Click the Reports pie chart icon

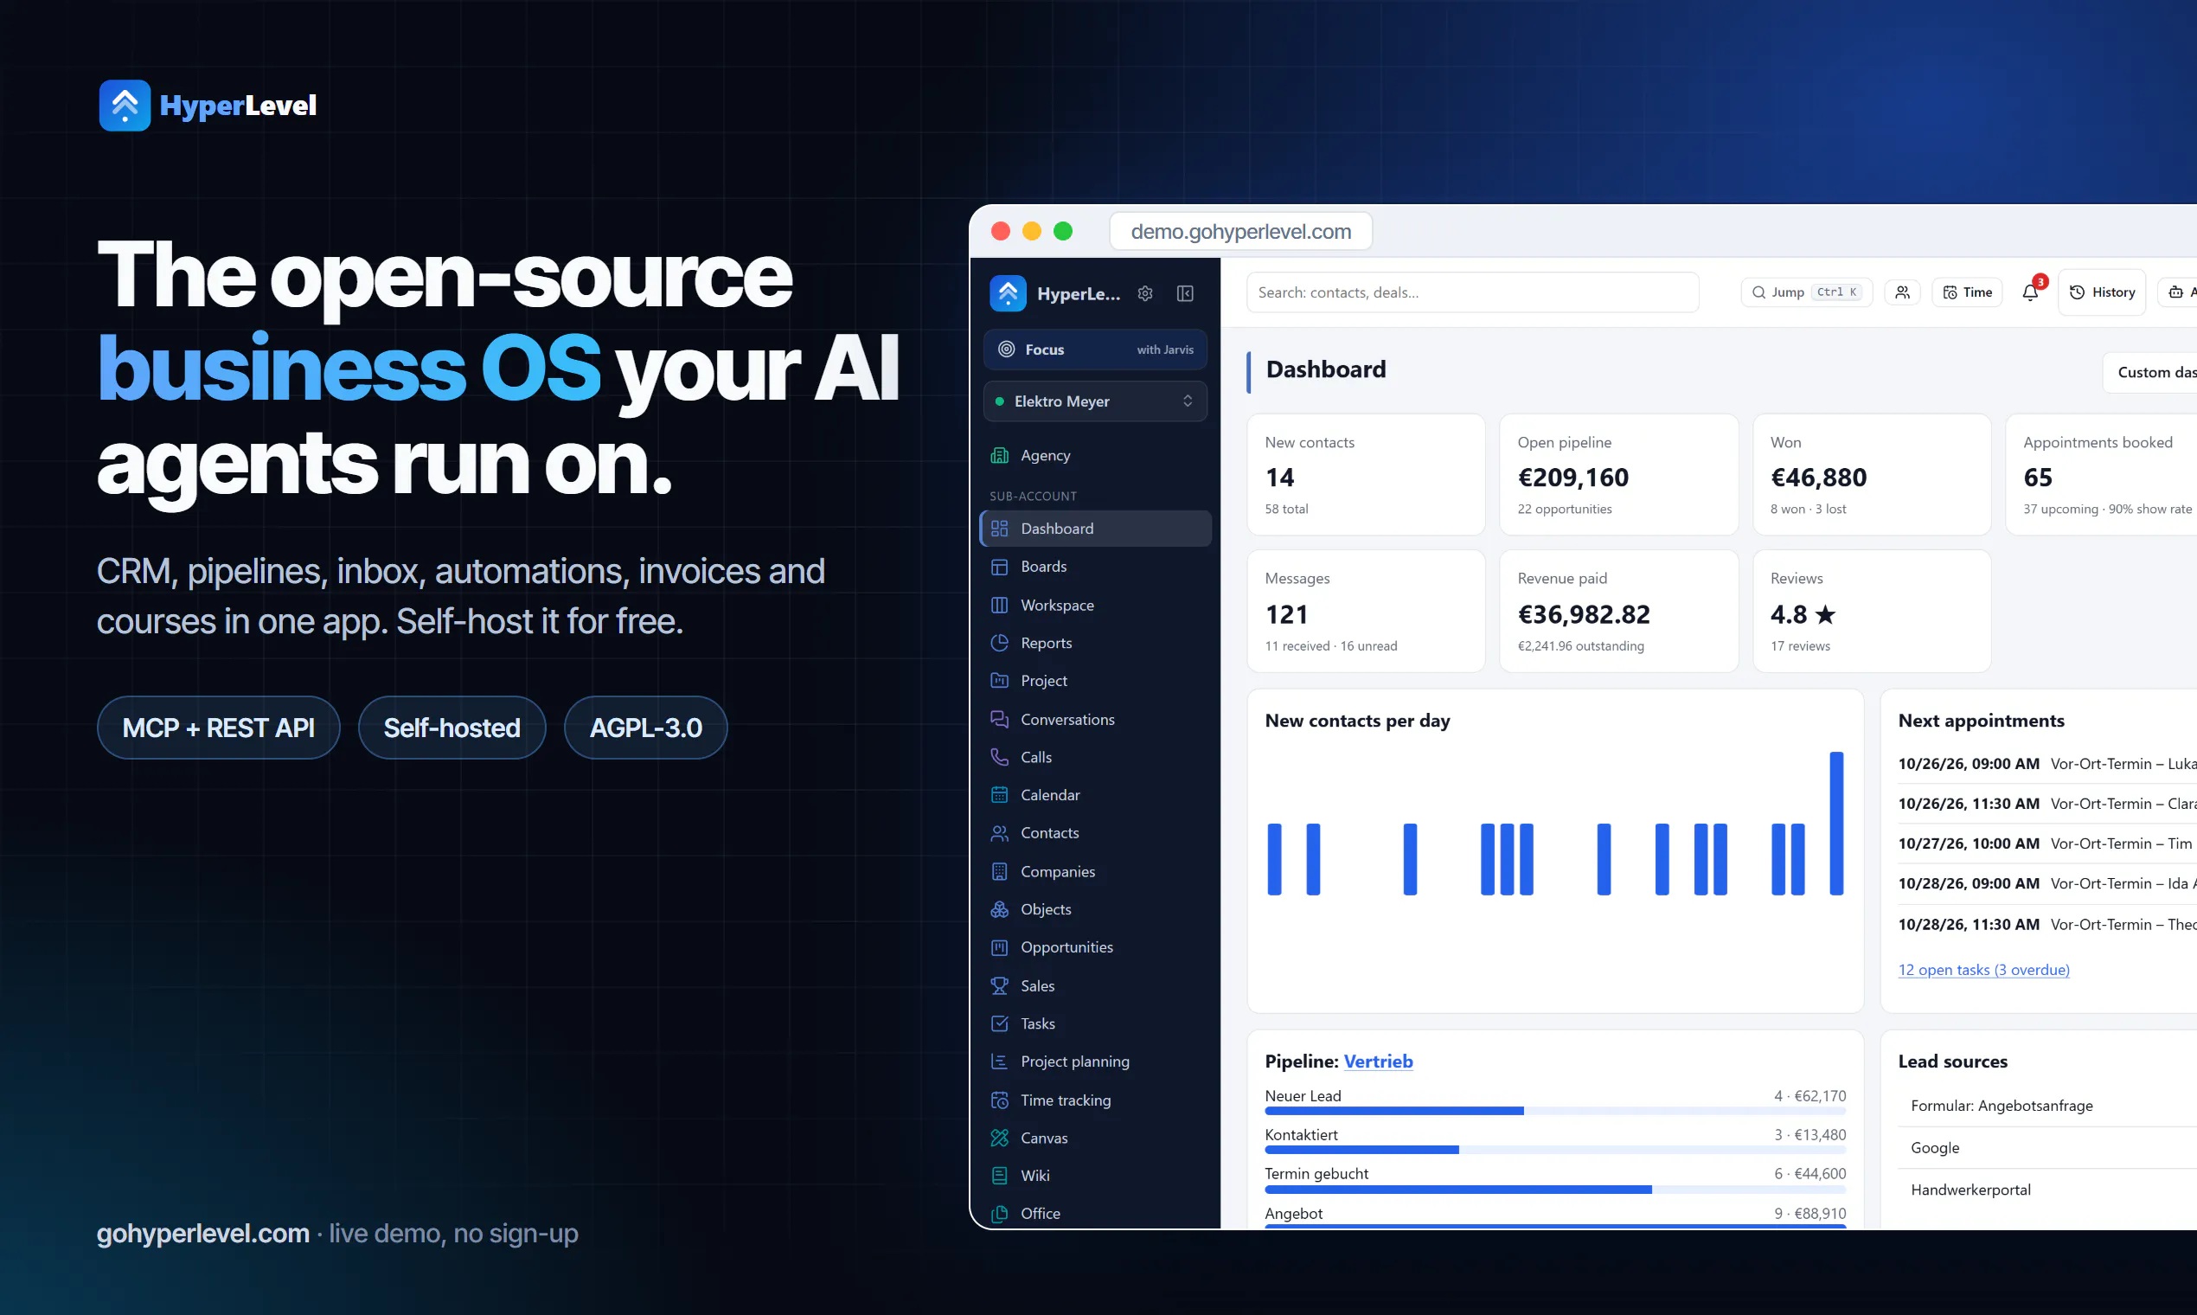[x=999, y=643]
